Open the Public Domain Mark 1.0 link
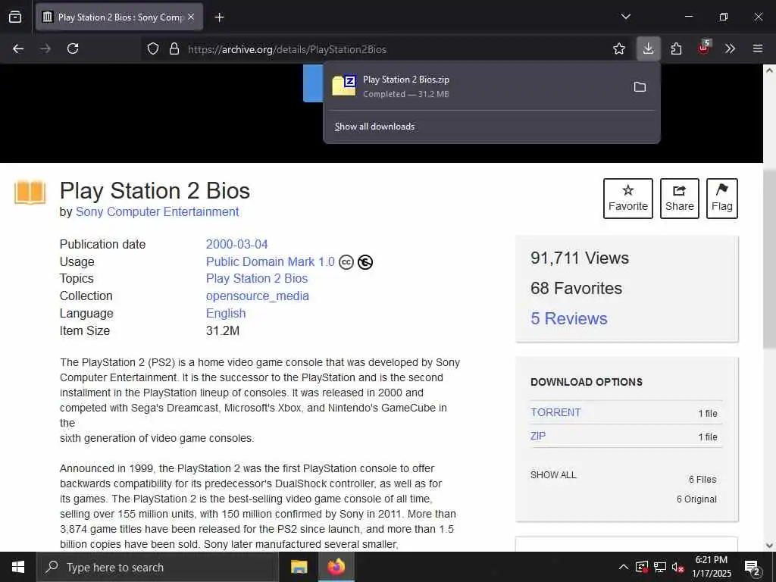Image resolution: width=776 pixels, height=582 pixels. (x=271, y=261)
